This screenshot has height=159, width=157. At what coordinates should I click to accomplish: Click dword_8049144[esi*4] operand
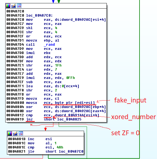(x=77, y=115)
